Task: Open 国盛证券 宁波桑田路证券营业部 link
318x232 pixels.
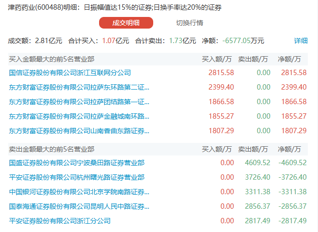Action: point(77,163)
